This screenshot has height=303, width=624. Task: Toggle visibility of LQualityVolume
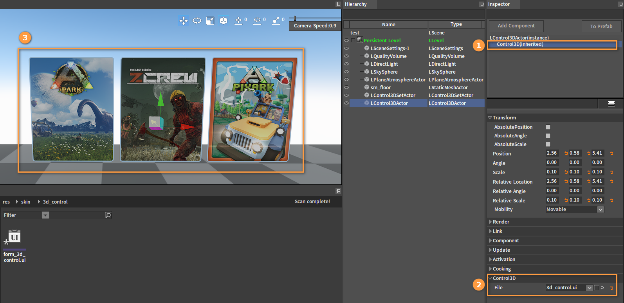pyautogui.click(x=346, y=56)
